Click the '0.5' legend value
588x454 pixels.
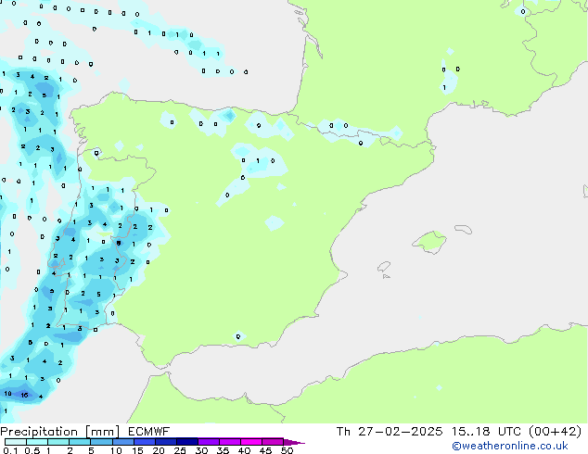(32, 450)
